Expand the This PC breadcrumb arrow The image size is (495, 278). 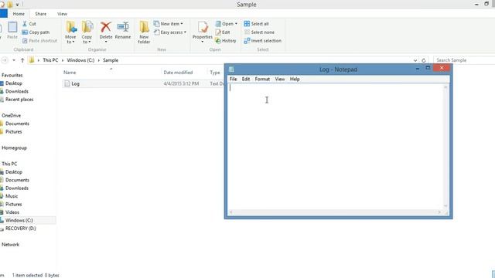[63, 60]
